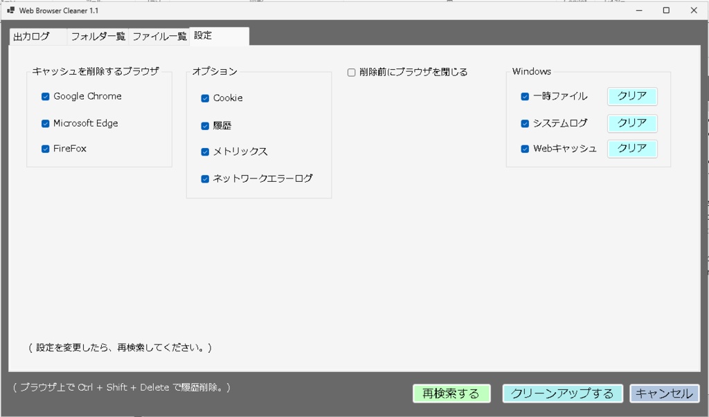Toggle the システムログ checkbox
The image size is (709, 417).
(525, 123)
